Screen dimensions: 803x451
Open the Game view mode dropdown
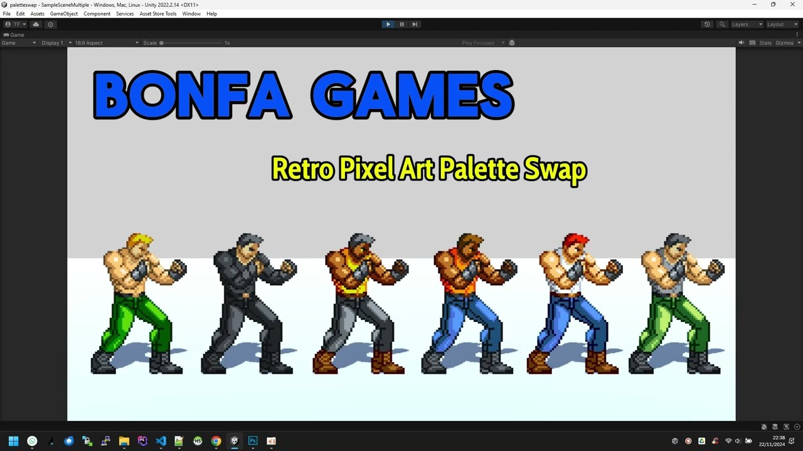click(19, 43)
